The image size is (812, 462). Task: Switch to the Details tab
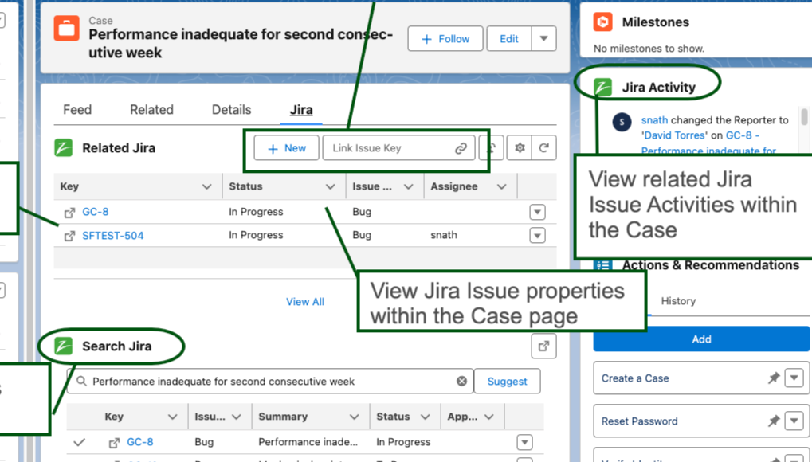(x=229, y=109)
